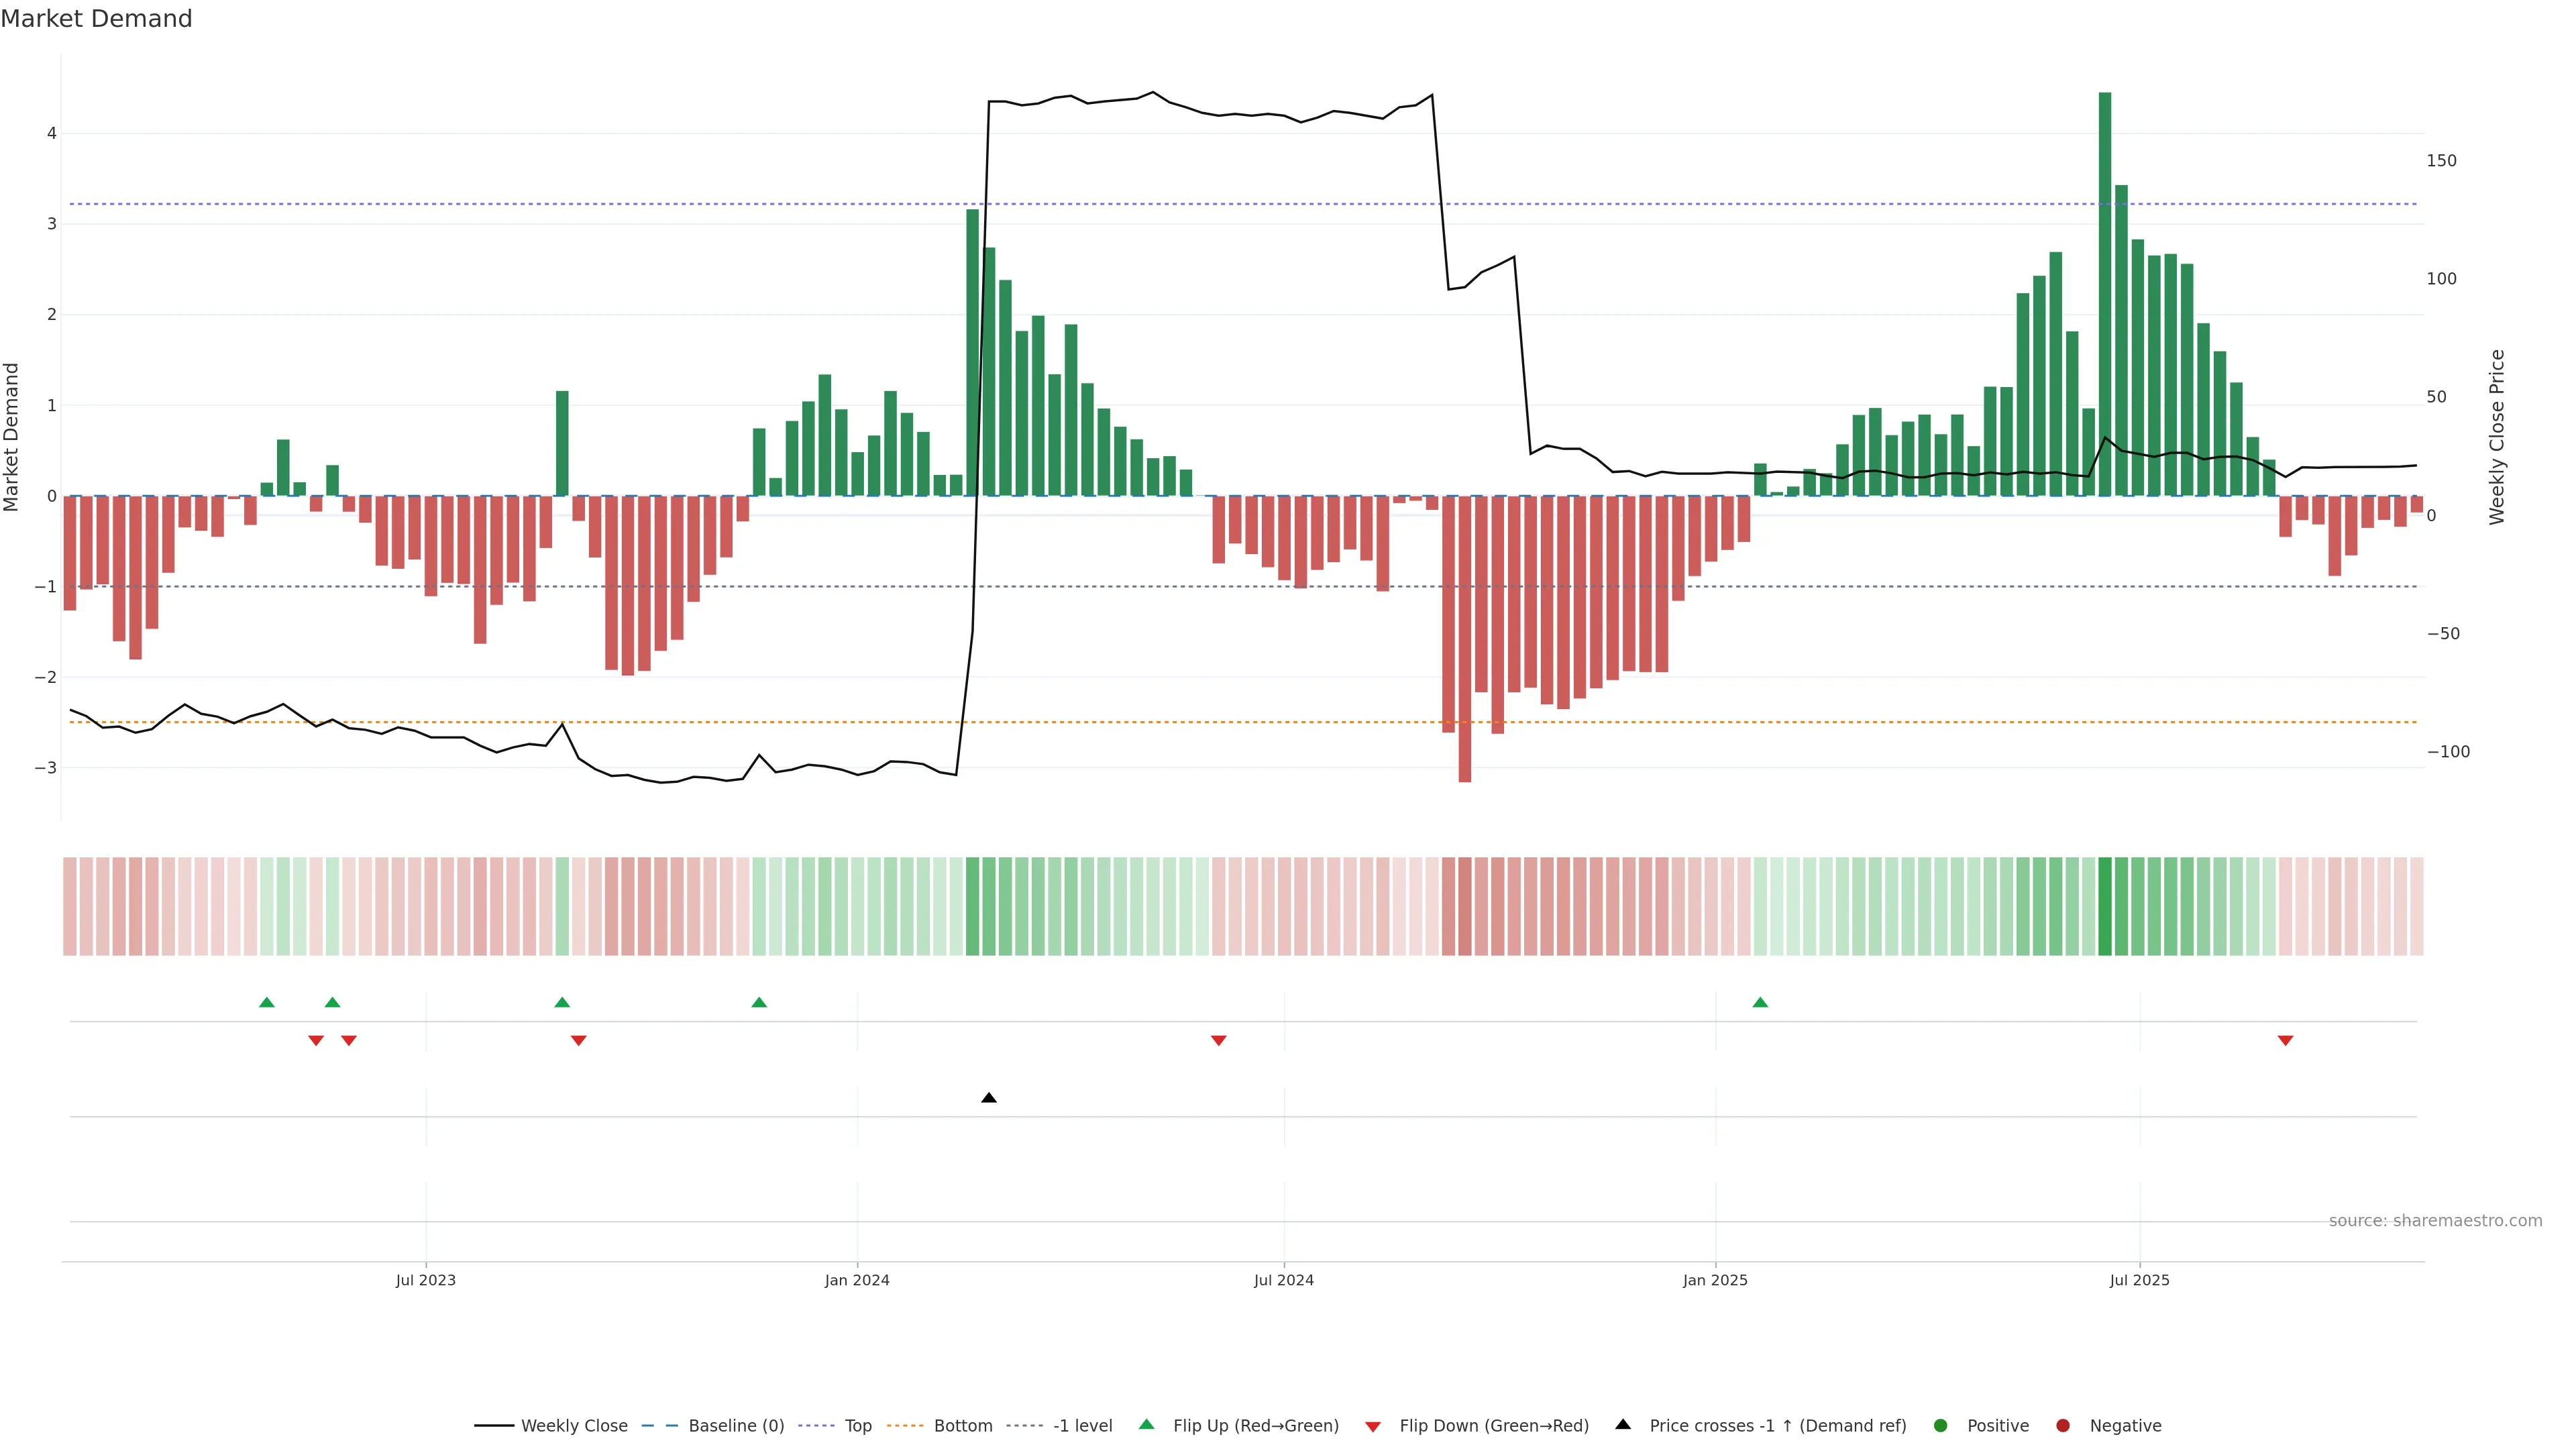
Task: Click the Price crosses -1 legend icon
Action: [1623, 1424]
